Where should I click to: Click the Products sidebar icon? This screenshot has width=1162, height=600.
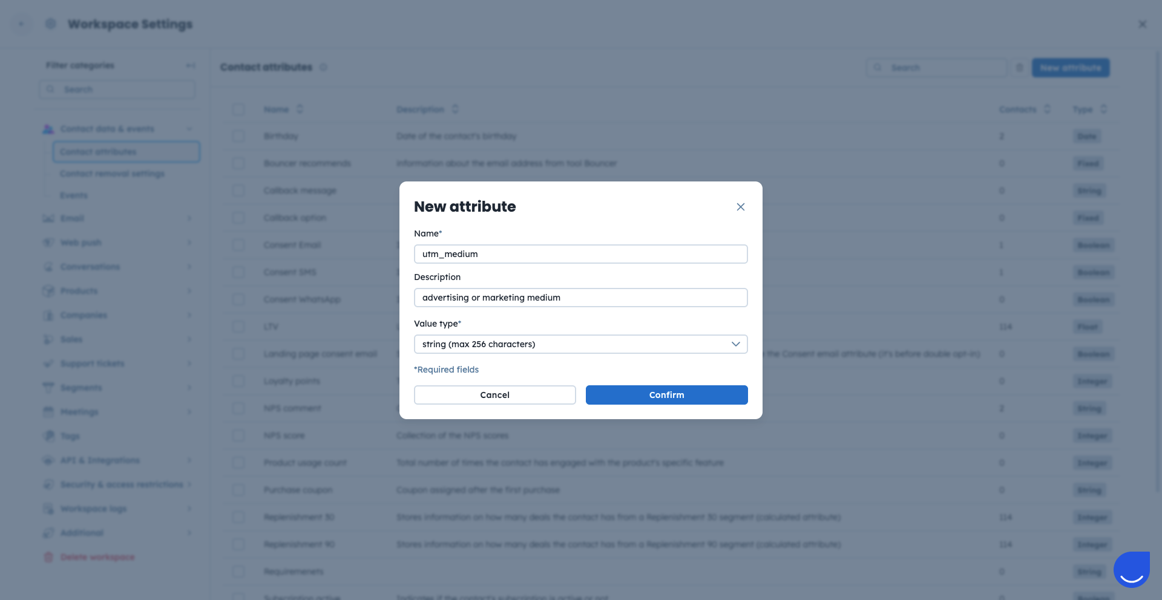click(48, 291)
